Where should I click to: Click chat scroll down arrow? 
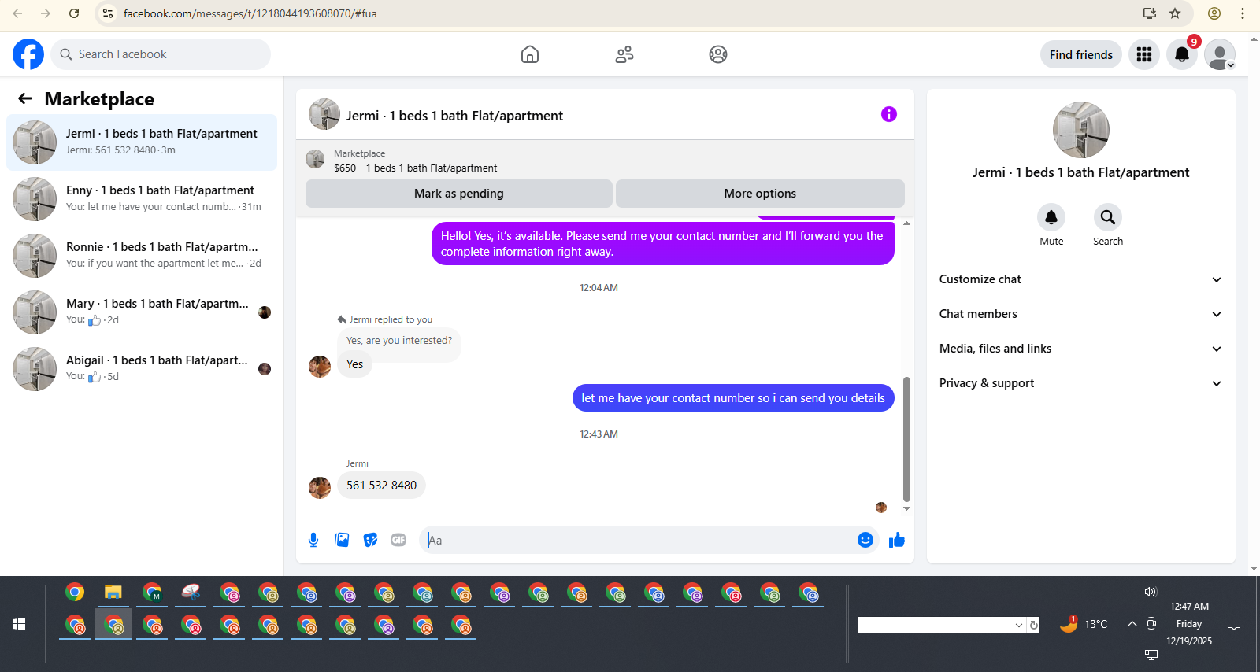(906, 509)
